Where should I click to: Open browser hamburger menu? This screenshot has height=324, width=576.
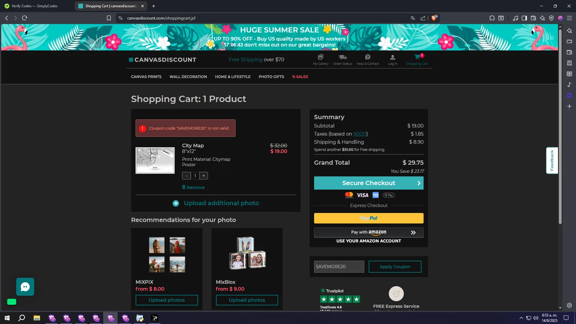click(x=569, y=18)
